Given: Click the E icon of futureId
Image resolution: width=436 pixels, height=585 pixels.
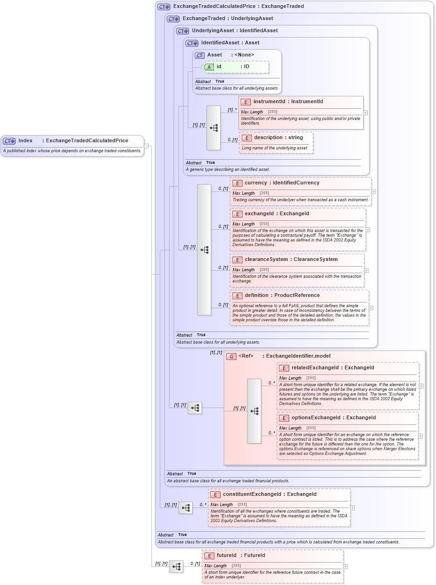Looking at the screenshot, I should (x=209, y=556).
